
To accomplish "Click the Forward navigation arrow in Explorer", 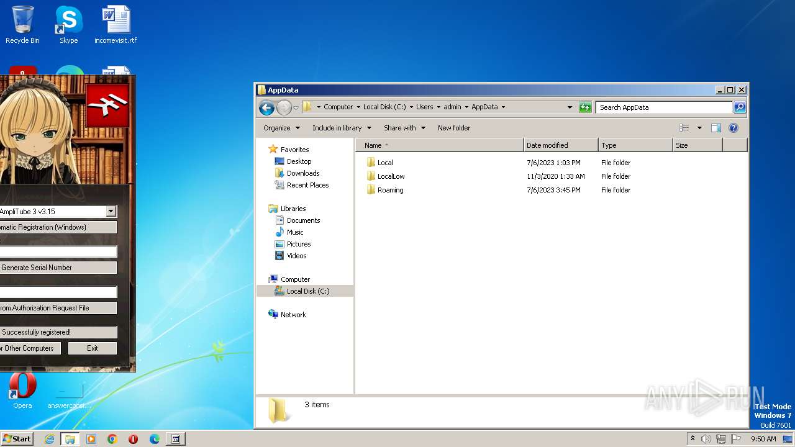I will (x=284, y=107).
